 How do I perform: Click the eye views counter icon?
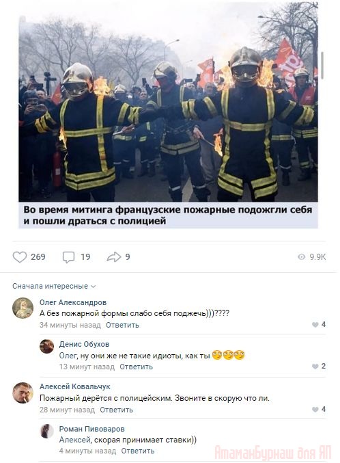(x=301, y=257)
